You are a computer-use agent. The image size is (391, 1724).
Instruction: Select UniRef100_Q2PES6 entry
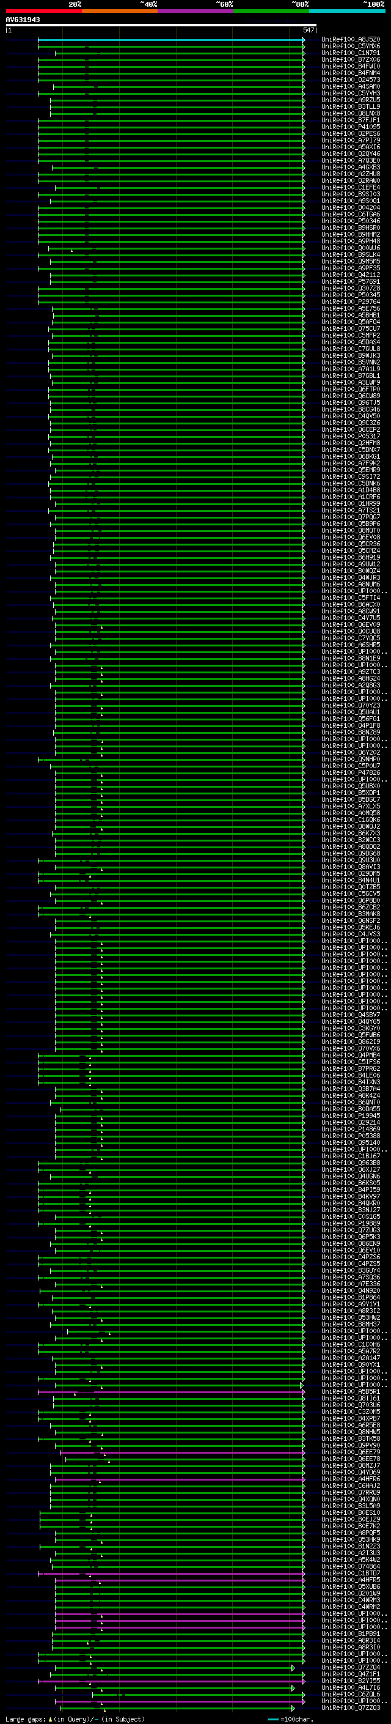point(351,134)
